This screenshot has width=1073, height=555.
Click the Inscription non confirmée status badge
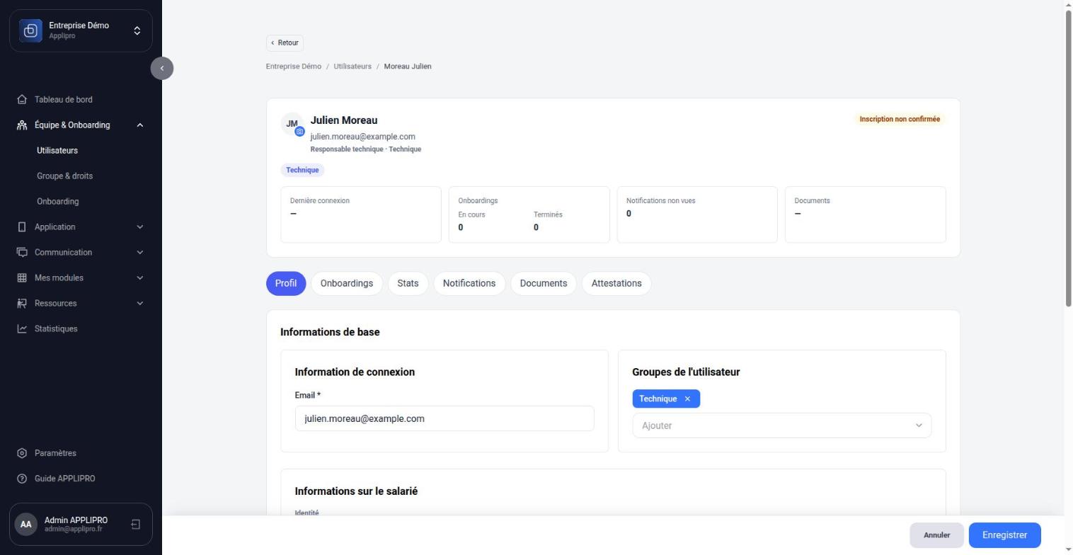click(x=900, y=120)
